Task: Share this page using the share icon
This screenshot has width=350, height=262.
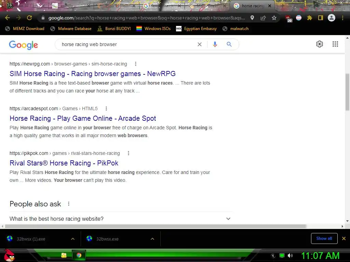Action: (263, 18)
